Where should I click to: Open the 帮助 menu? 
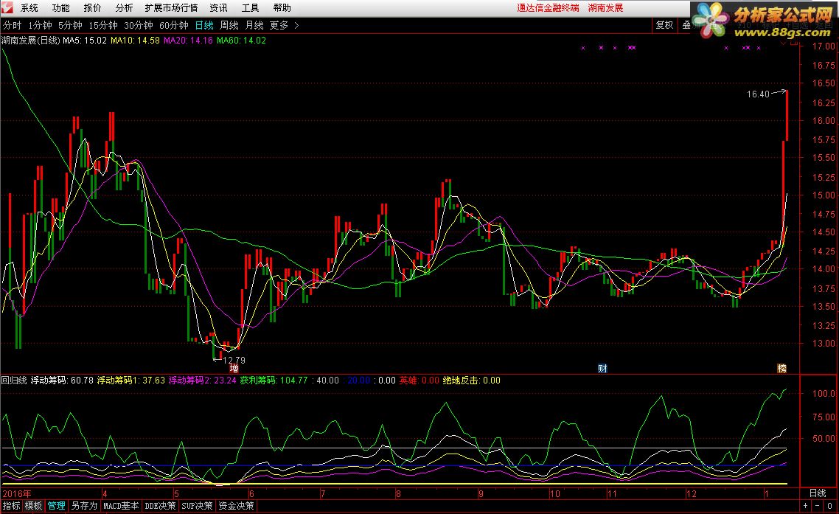pyautogui.click(x=282, y=8)
